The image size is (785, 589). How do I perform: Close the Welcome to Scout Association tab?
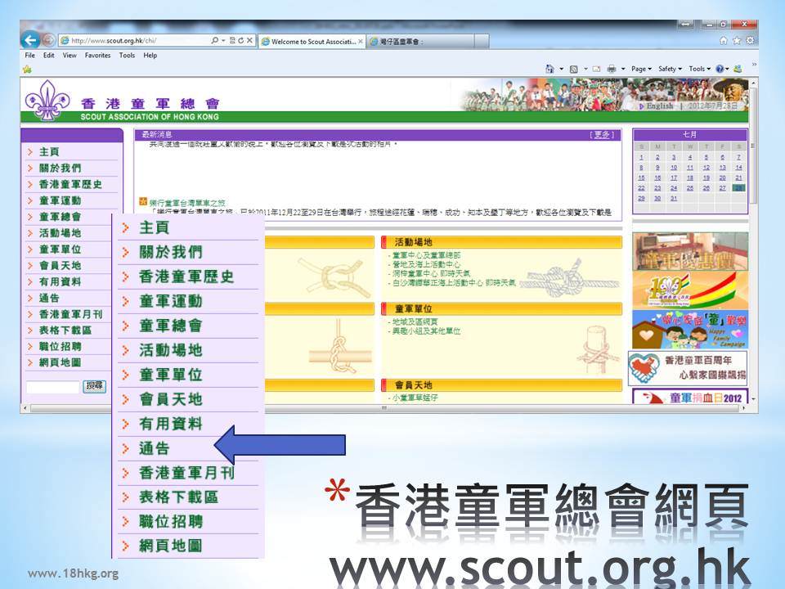point(361,42)
